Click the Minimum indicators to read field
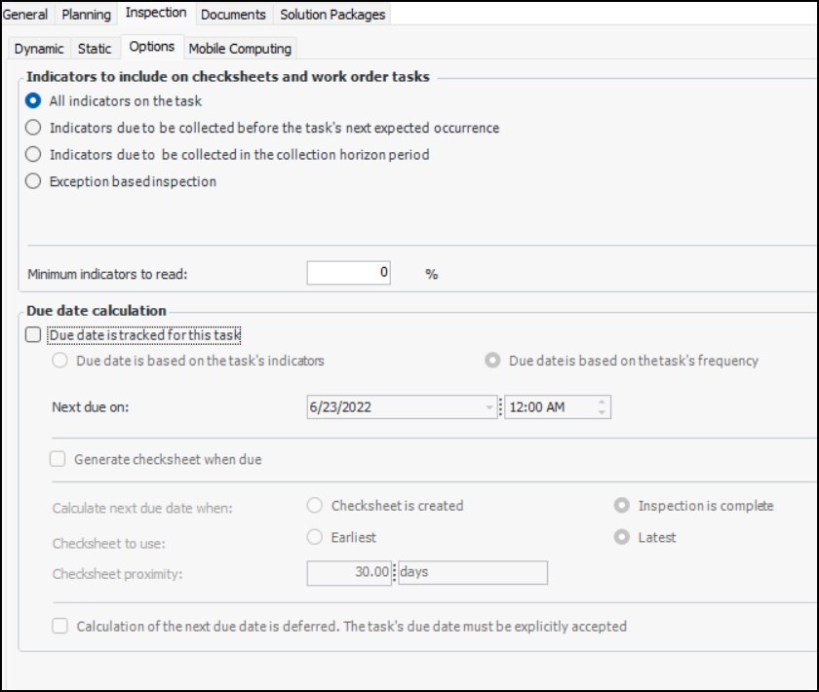This screenshot has width=819, height=692. tap(348, 273)
